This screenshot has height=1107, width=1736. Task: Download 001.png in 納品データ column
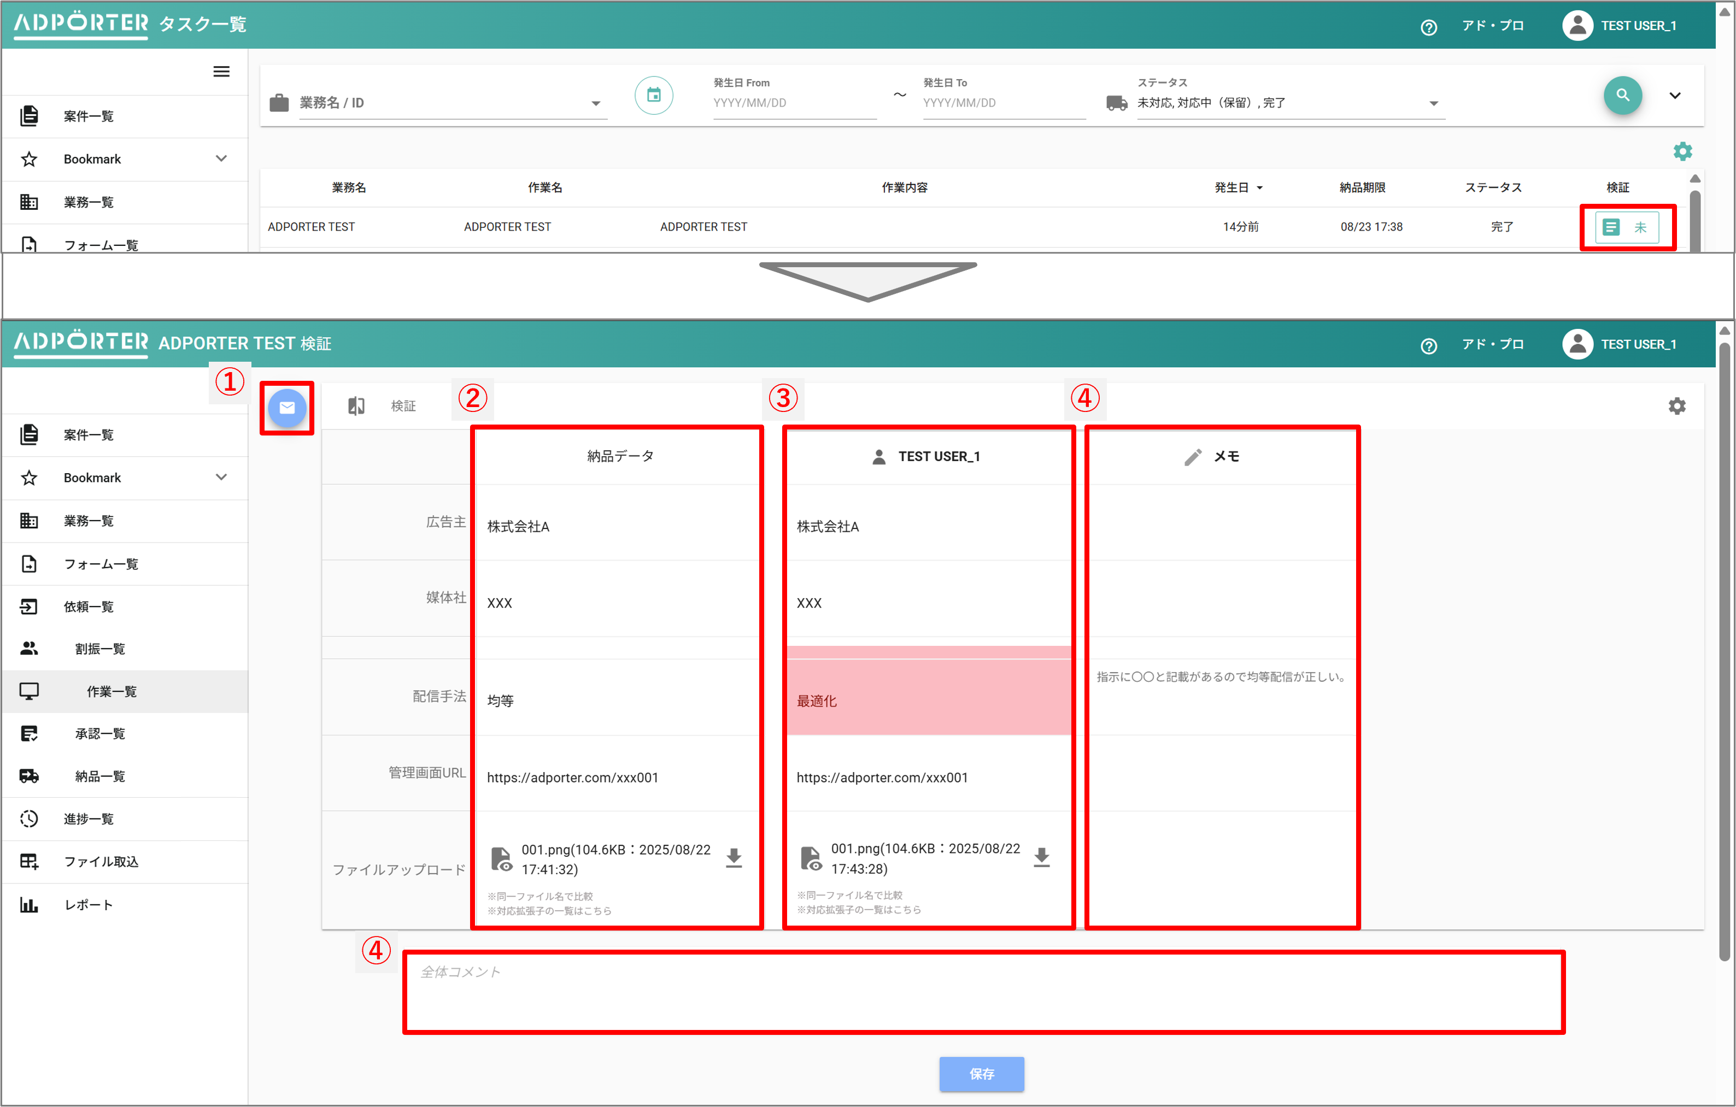click(x=733, y=858)
